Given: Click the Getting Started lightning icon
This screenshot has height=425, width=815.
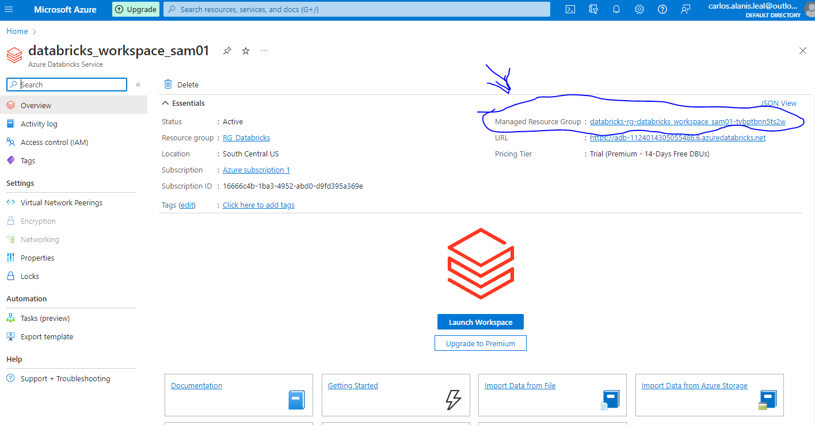Looking at the screenshot, I should [454, 400].
